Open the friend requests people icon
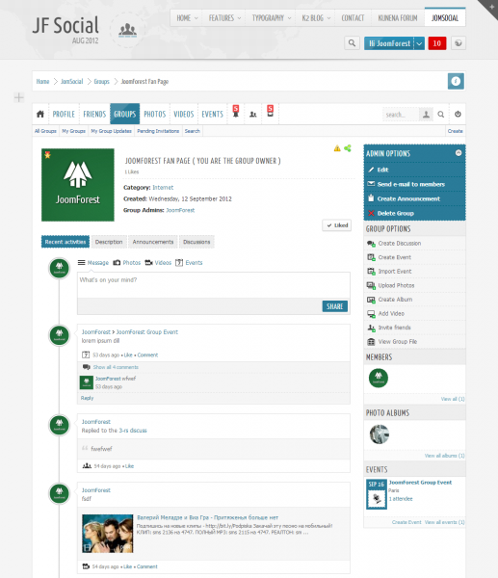498x578 pixels. (x=253, y=115)
